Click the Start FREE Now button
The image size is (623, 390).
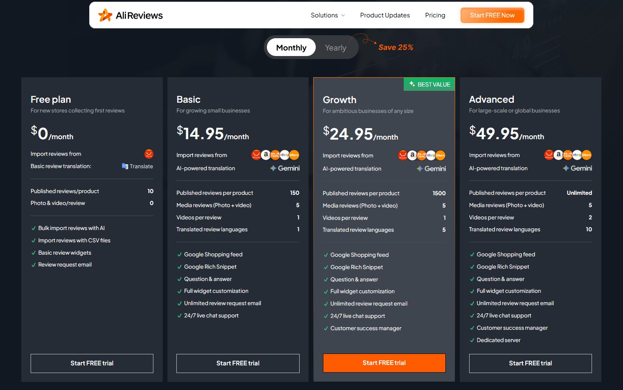pos(492,15)
